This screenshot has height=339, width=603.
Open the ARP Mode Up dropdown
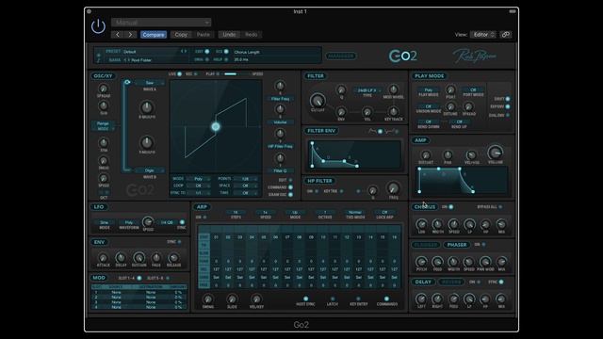[295, 212]
